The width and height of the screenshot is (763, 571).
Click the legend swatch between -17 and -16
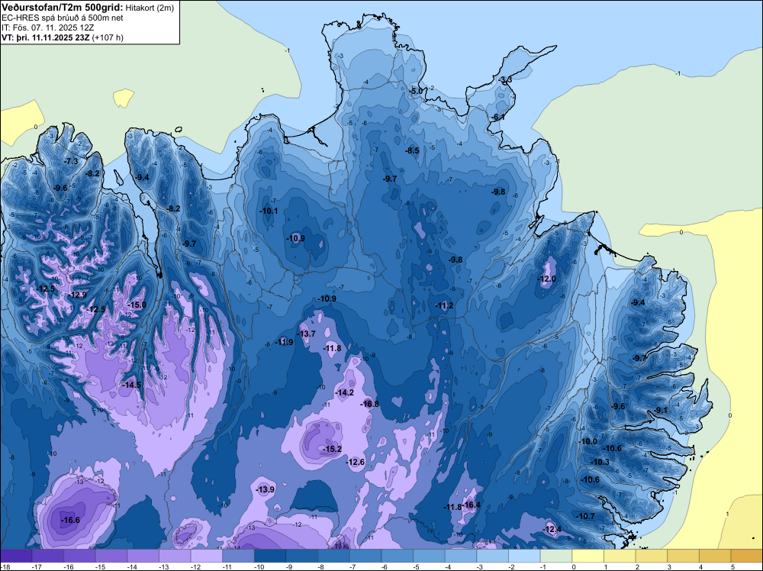(47, 556)
